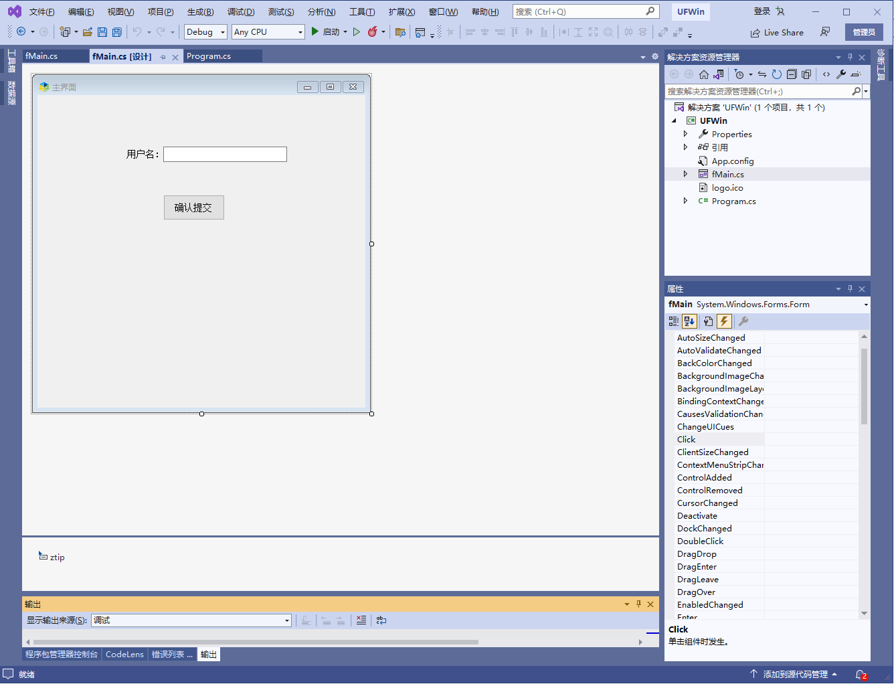Click the Find in Files folder icon
Image resolution: width=894 pixels, height=684 pixels.
click(400, 31)
